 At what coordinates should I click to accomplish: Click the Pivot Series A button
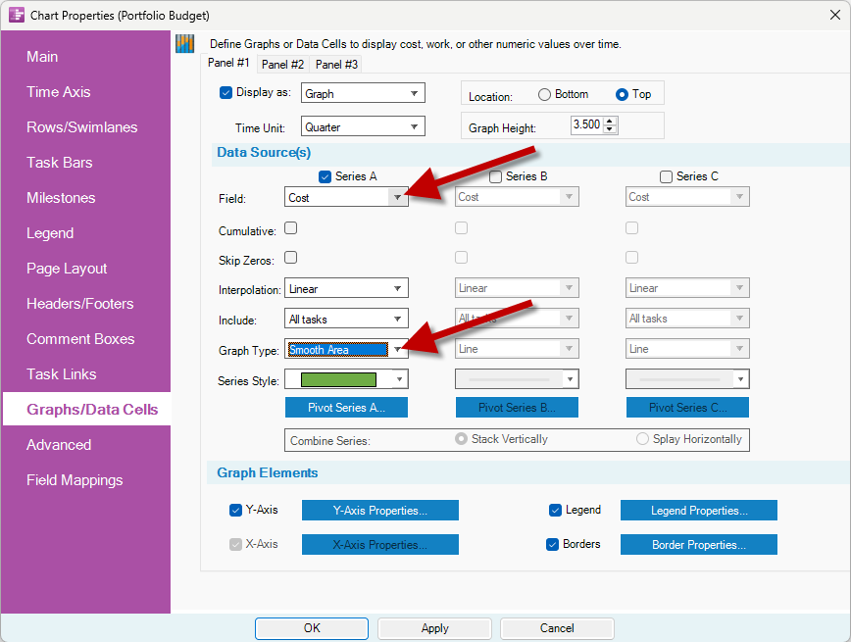346,408
